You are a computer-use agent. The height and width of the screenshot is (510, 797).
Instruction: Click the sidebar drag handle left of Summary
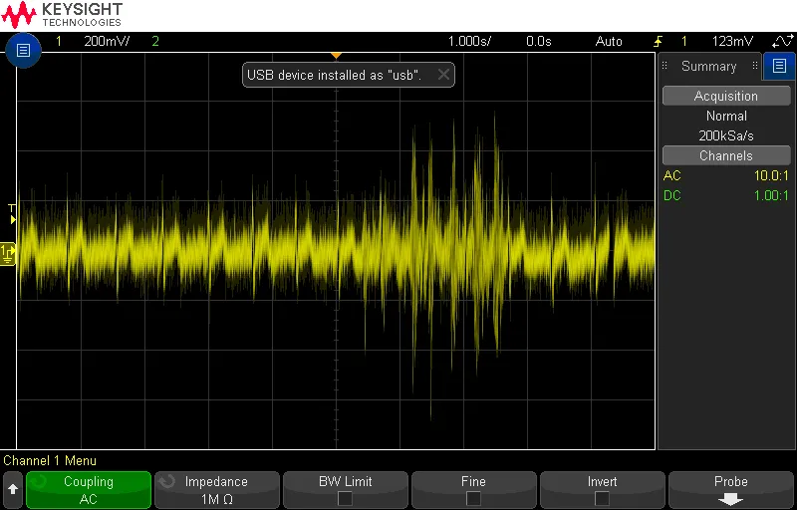664,66
